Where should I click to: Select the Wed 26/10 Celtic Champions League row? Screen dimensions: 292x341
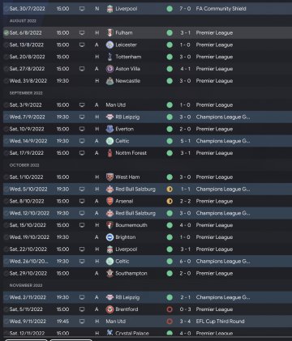148,262
